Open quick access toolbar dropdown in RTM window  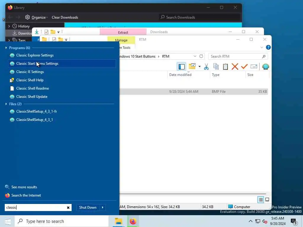[x=66, y=40]
